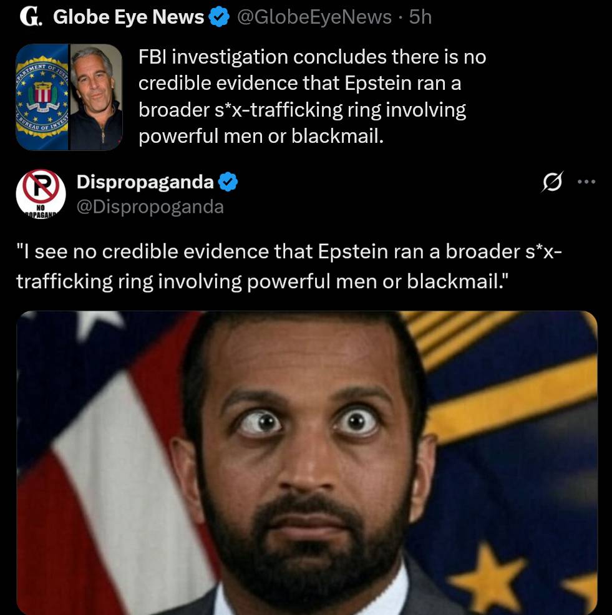
Task: Open Globe Eye News profile logo
Action: click(31, 17)
